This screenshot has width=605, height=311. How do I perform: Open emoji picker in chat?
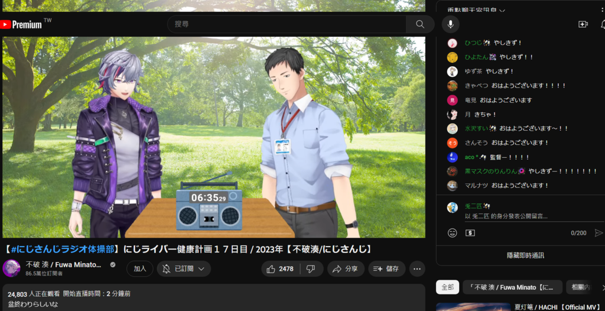point(452,233)
